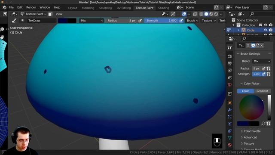The width and height of the screenshot is (275, 155).
Task: Toggle Radius pressure in Brush Settings panel
Action: [x=263, y=68]
